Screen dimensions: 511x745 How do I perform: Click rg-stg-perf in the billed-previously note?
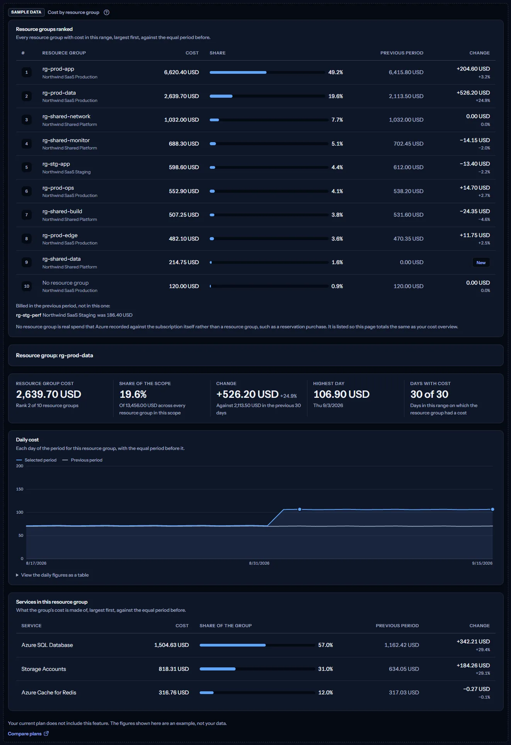(29, 315)
